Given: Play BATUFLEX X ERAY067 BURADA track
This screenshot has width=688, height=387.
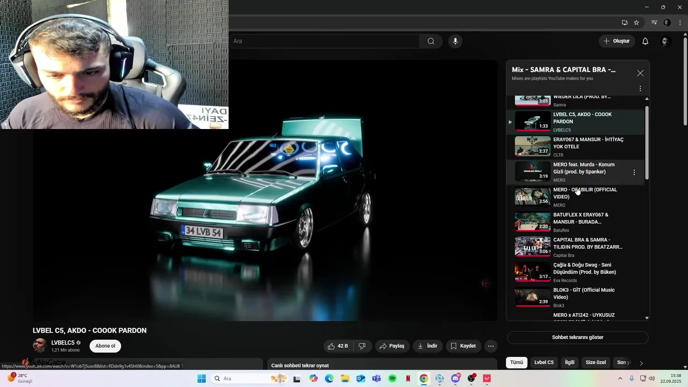Looking at the screenshot, I should point(575,222).
